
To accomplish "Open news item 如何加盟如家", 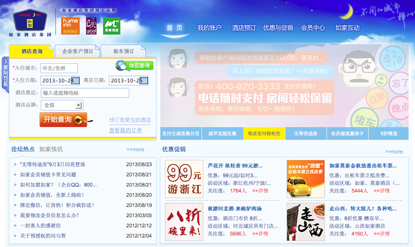I will [x=59, y=185].
